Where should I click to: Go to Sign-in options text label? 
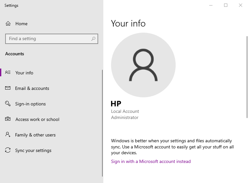pyautogui.click(x=30, y=104)
